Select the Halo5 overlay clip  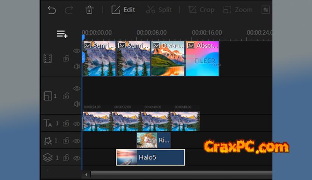click(x=150, y=157)
